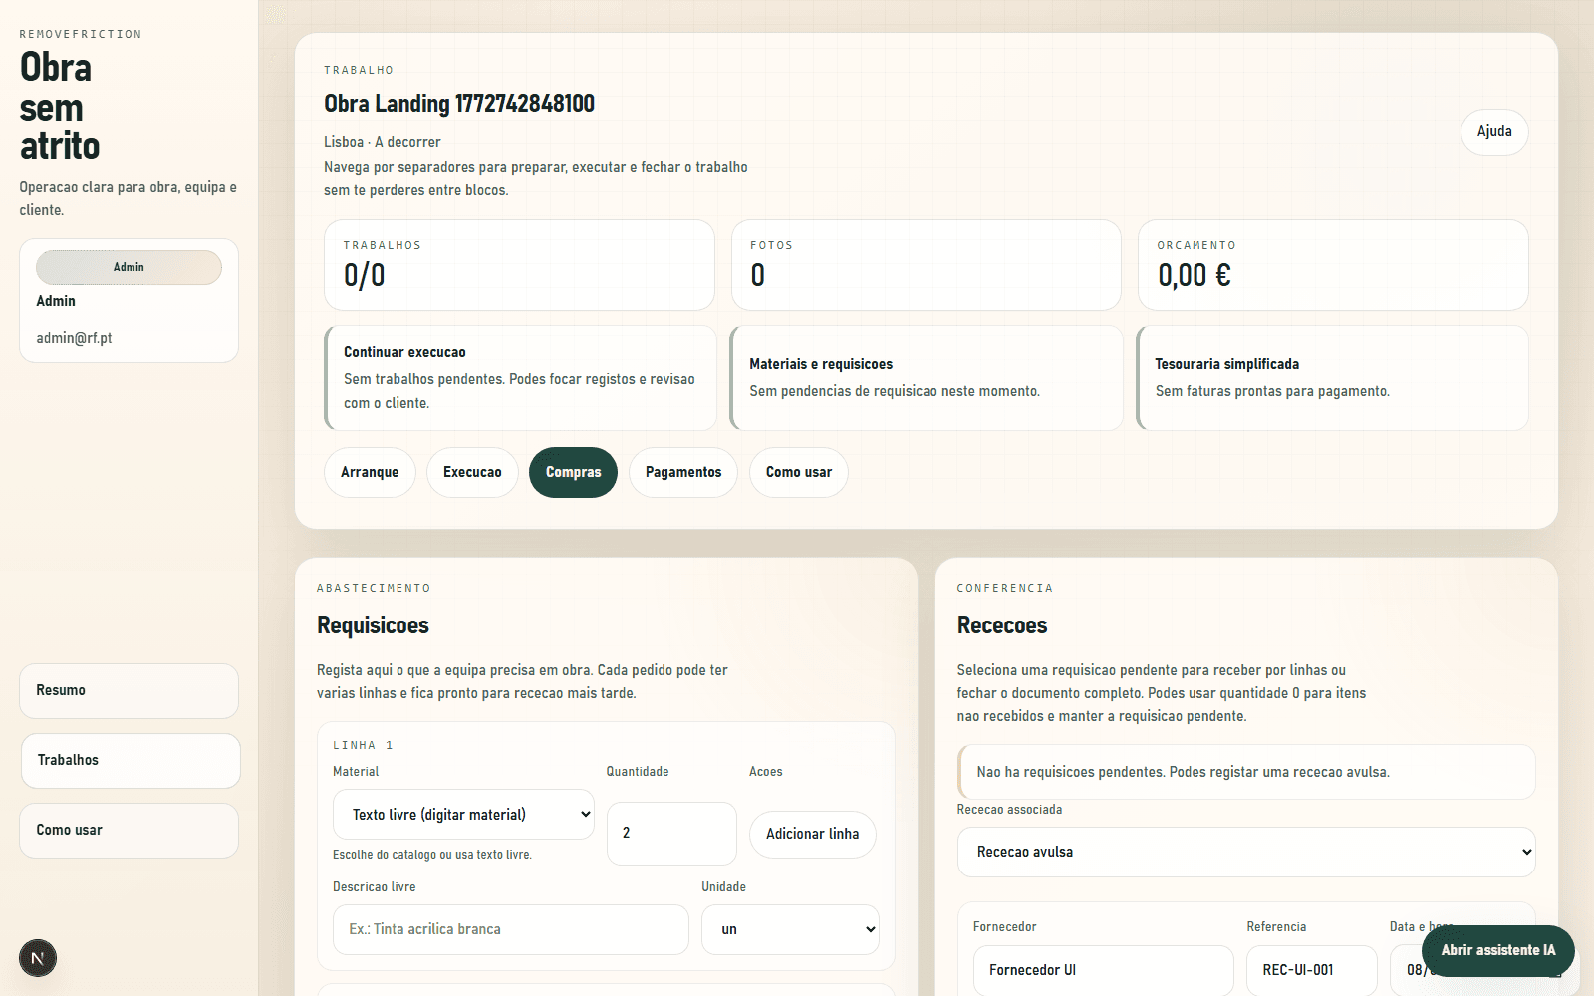Image resolution: width=1594 pixels, height=996 pixels.
Task: Expand the Material dropdown
Action: tap(463, 815)
